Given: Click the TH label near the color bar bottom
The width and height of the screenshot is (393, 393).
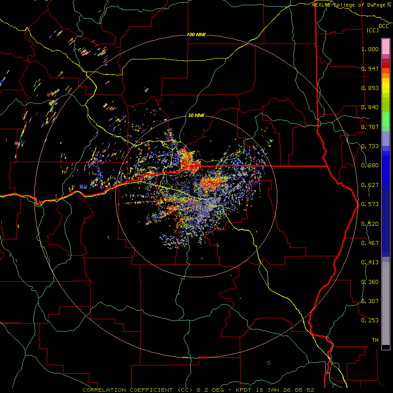Looking at the screenshot, I should pos(375,340).
